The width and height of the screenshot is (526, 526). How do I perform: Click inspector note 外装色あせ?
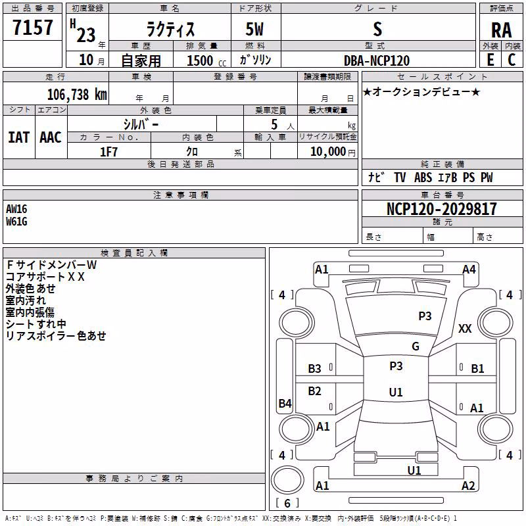[x=30, y=289]
